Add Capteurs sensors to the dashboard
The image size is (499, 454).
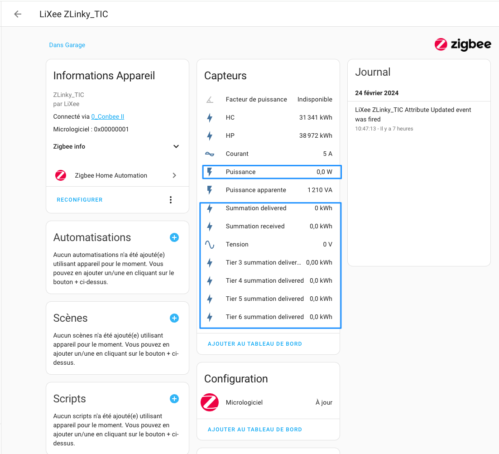(x=254, y=344)
